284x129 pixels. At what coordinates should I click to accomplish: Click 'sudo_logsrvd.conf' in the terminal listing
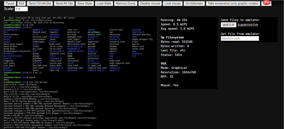[x=120, y=63]
